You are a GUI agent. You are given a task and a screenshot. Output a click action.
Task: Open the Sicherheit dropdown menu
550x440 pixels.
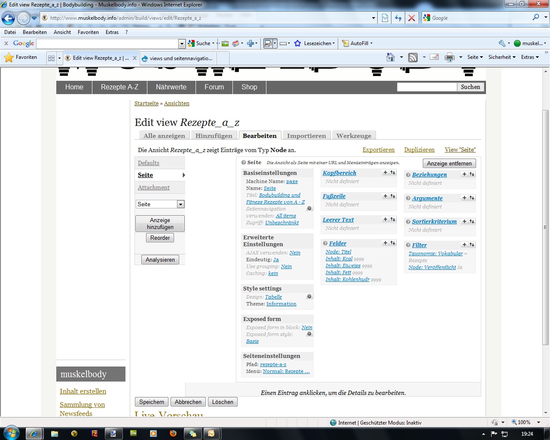point(501,57)
